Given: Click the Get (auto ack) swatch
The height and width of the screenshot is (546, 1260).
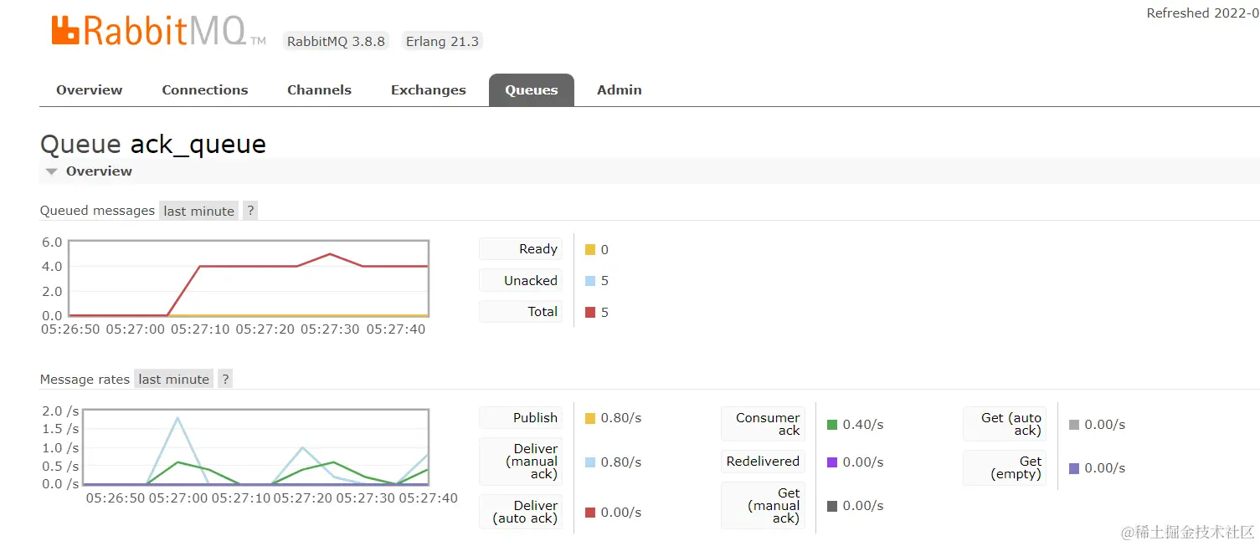Looking at the screenshot, I should 1074,425.
